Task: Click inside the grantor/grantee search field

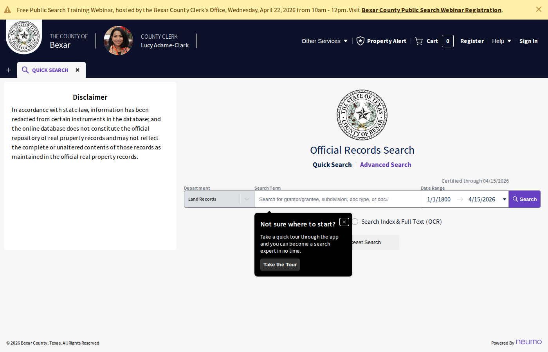Action: pos(337,199)
